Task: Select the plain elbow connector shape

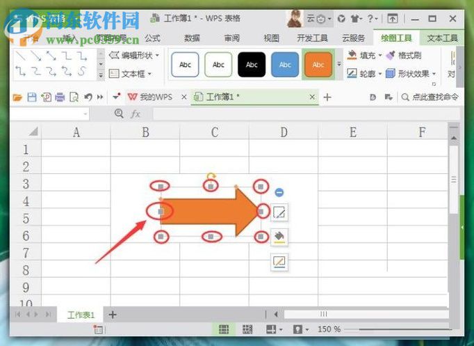Action: pyautogui.click(x=66, y=56)
